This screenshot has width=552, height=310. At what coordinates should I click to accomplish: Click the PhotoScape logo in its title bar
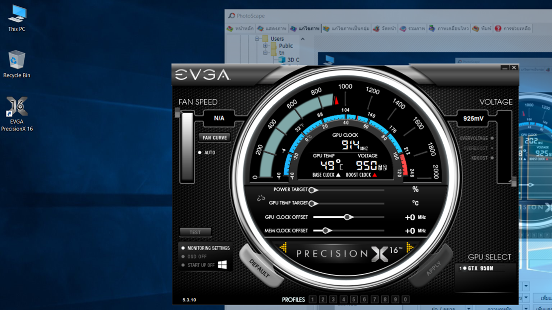pyautogui.click(x=232, y=15)
